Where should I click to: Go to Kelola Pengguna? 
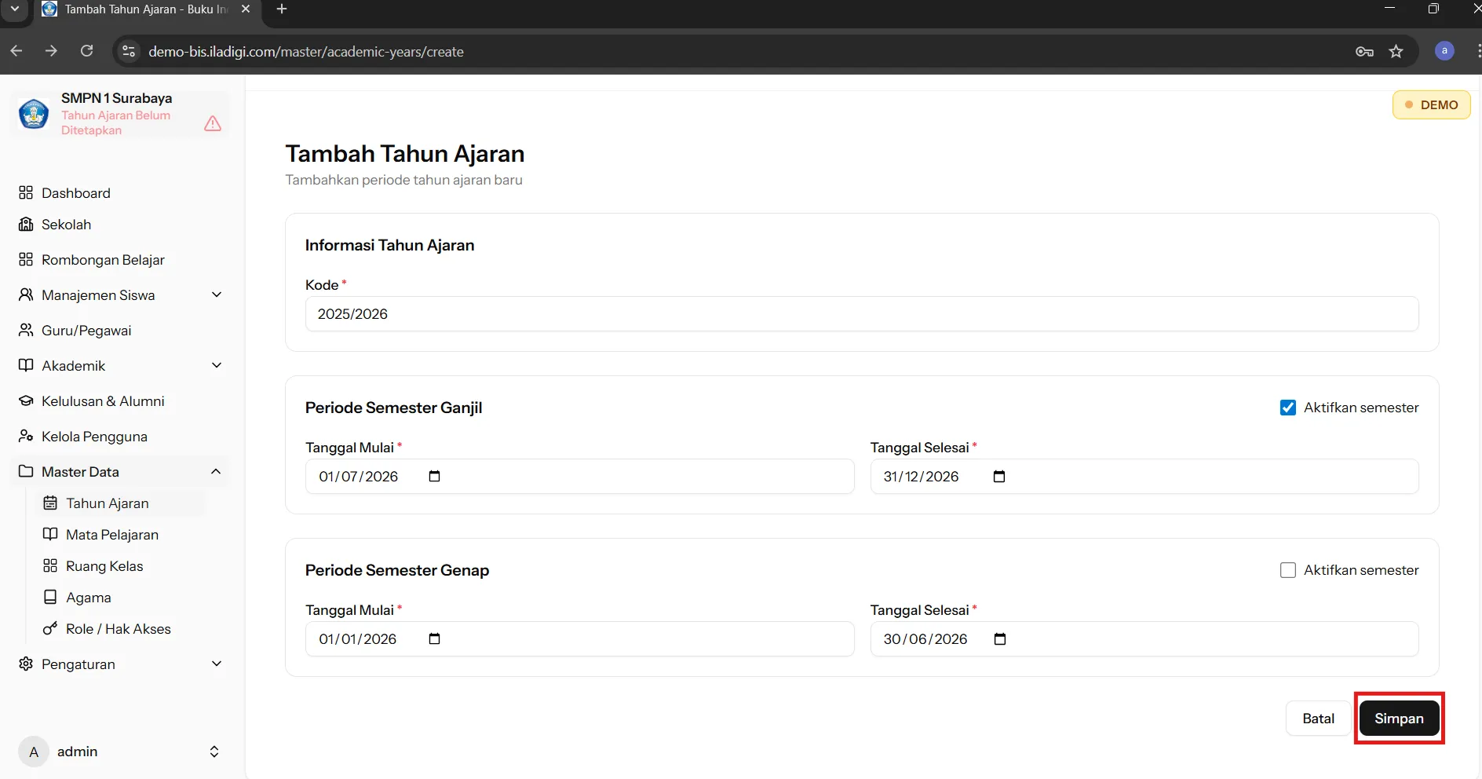(x=119, y=436)
